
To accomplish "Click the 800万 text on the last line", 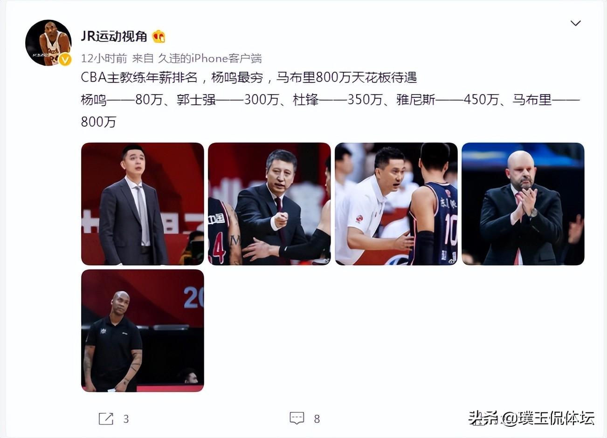I will (x=98, y=122).
